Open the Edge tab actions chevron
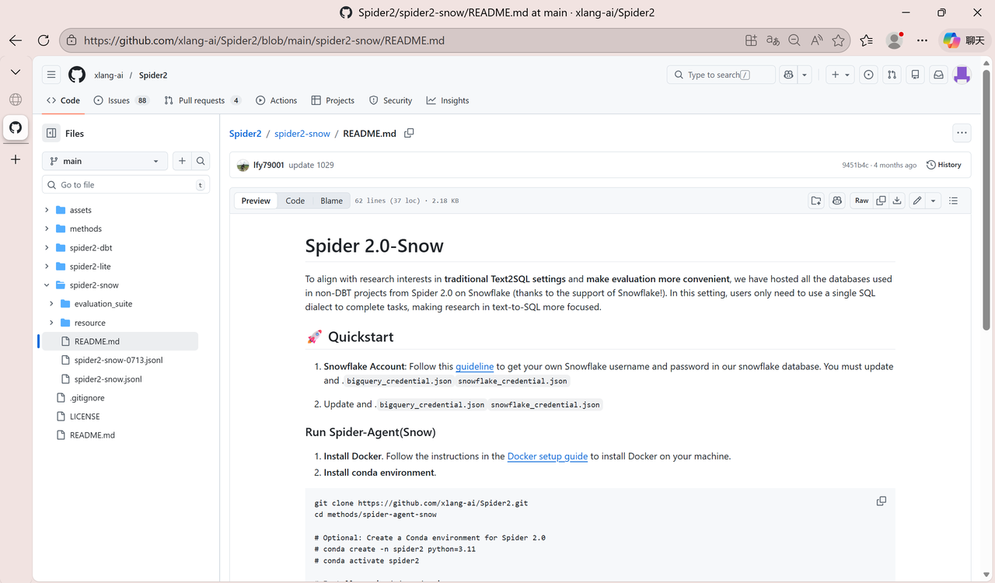 [16, 72]
